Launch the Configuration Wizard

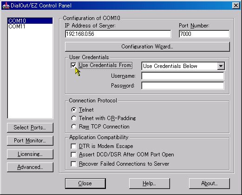147,47
